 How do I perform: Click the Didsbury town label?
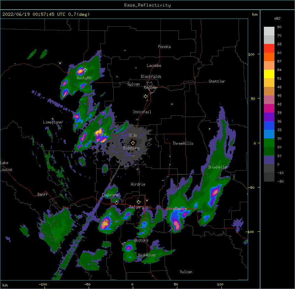(x=131, y=148)
